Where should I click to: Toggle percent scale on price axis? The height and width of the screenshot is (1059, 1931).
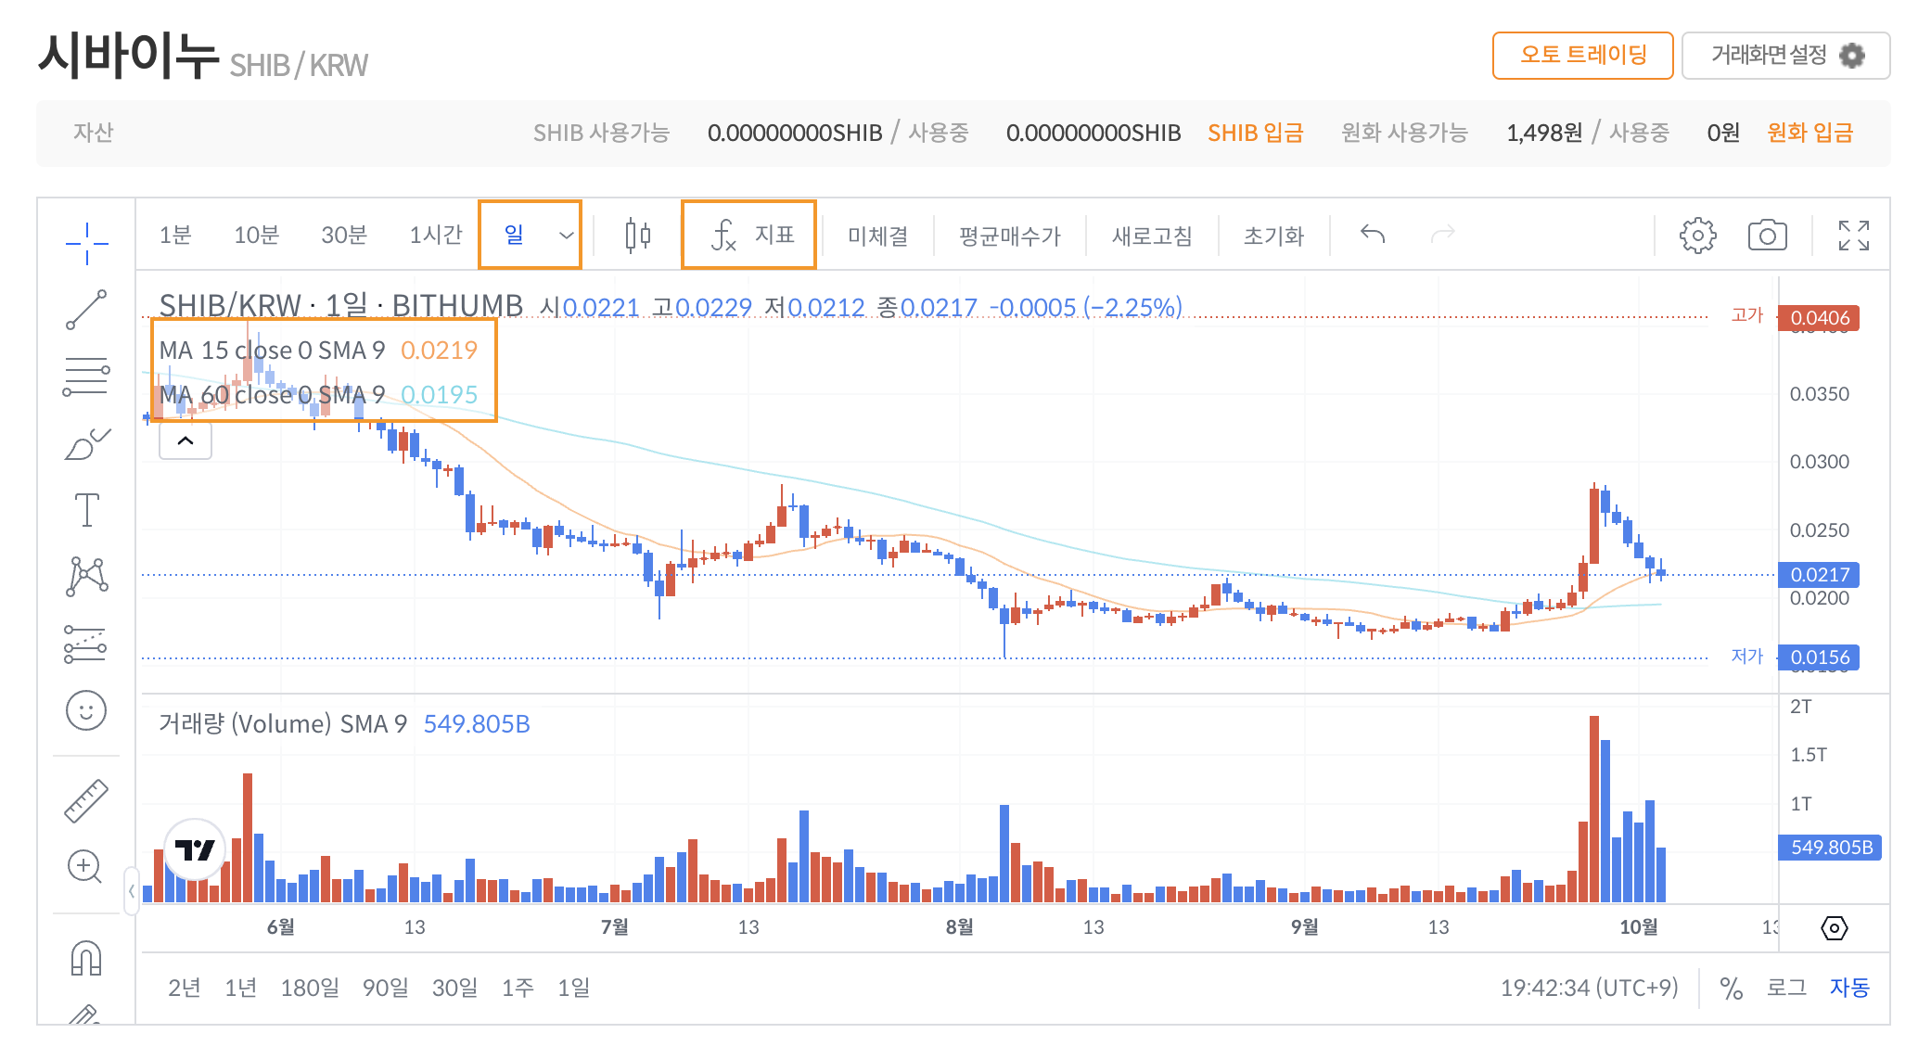pos(1731,989)
